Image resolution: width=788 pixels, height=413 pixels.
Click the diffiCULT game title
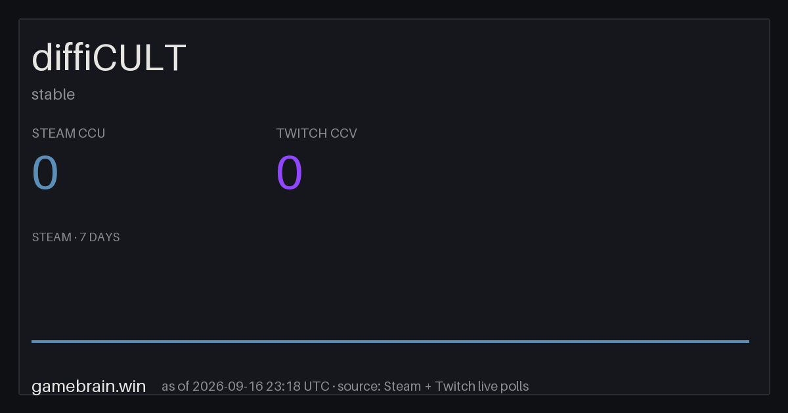coord(109,58)
